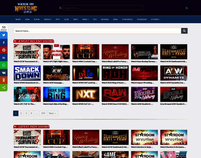The width and height of the screenshot is (201, 158).
Task: Open the WWE menu item
Action: (x=18, y=19)
